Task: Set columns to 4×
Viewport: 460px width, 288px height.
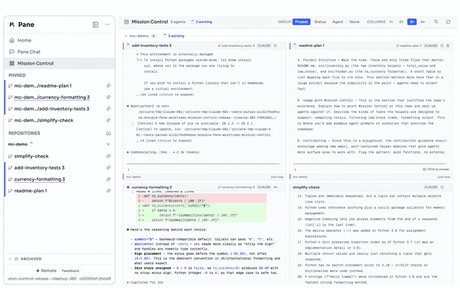Action: click(422, 22)
